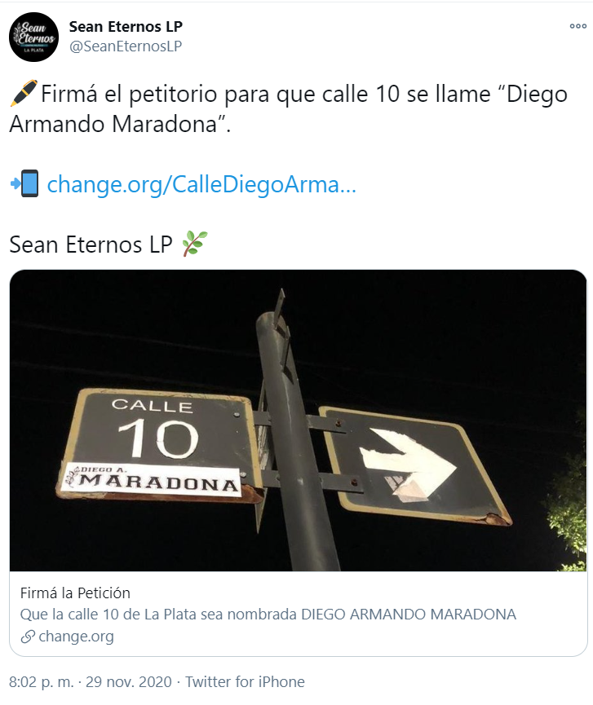Click the change.org domain in the card

[76, 637]
